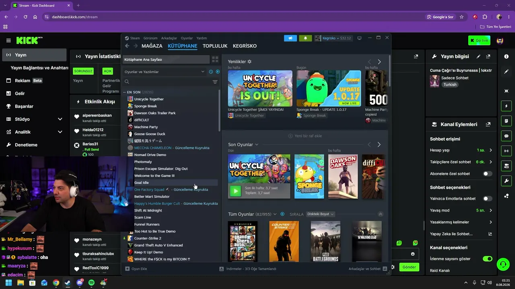Expand the Analitik section in Kick sidebar

point(60,132)
